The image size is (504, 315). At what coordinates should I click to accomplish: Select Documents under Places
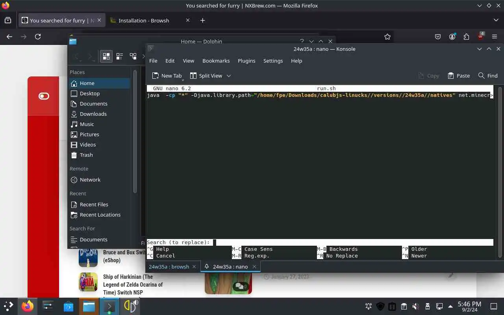[x=99, y=104]
